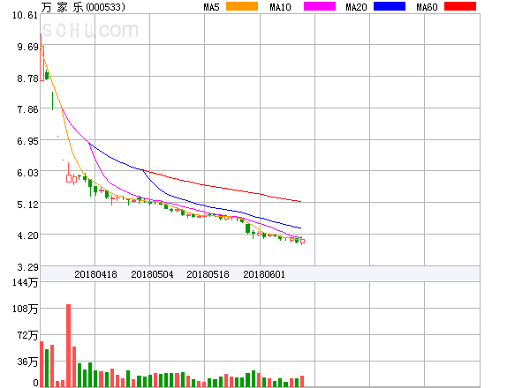Click the 20180518 date label
530x388 pixels.
pyautogui.click(x=208, y=274)
